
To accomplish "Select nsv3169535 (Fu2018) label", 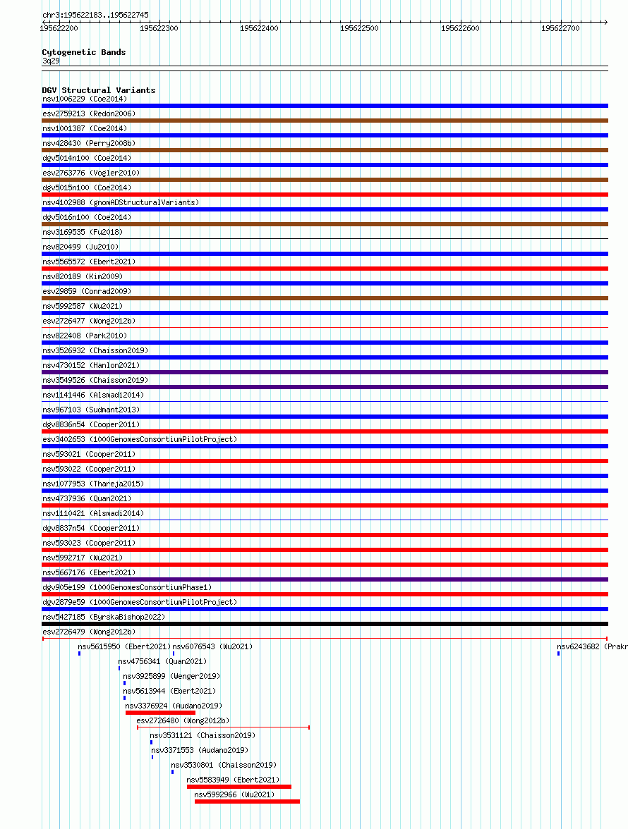I will (x=83, y=232).
